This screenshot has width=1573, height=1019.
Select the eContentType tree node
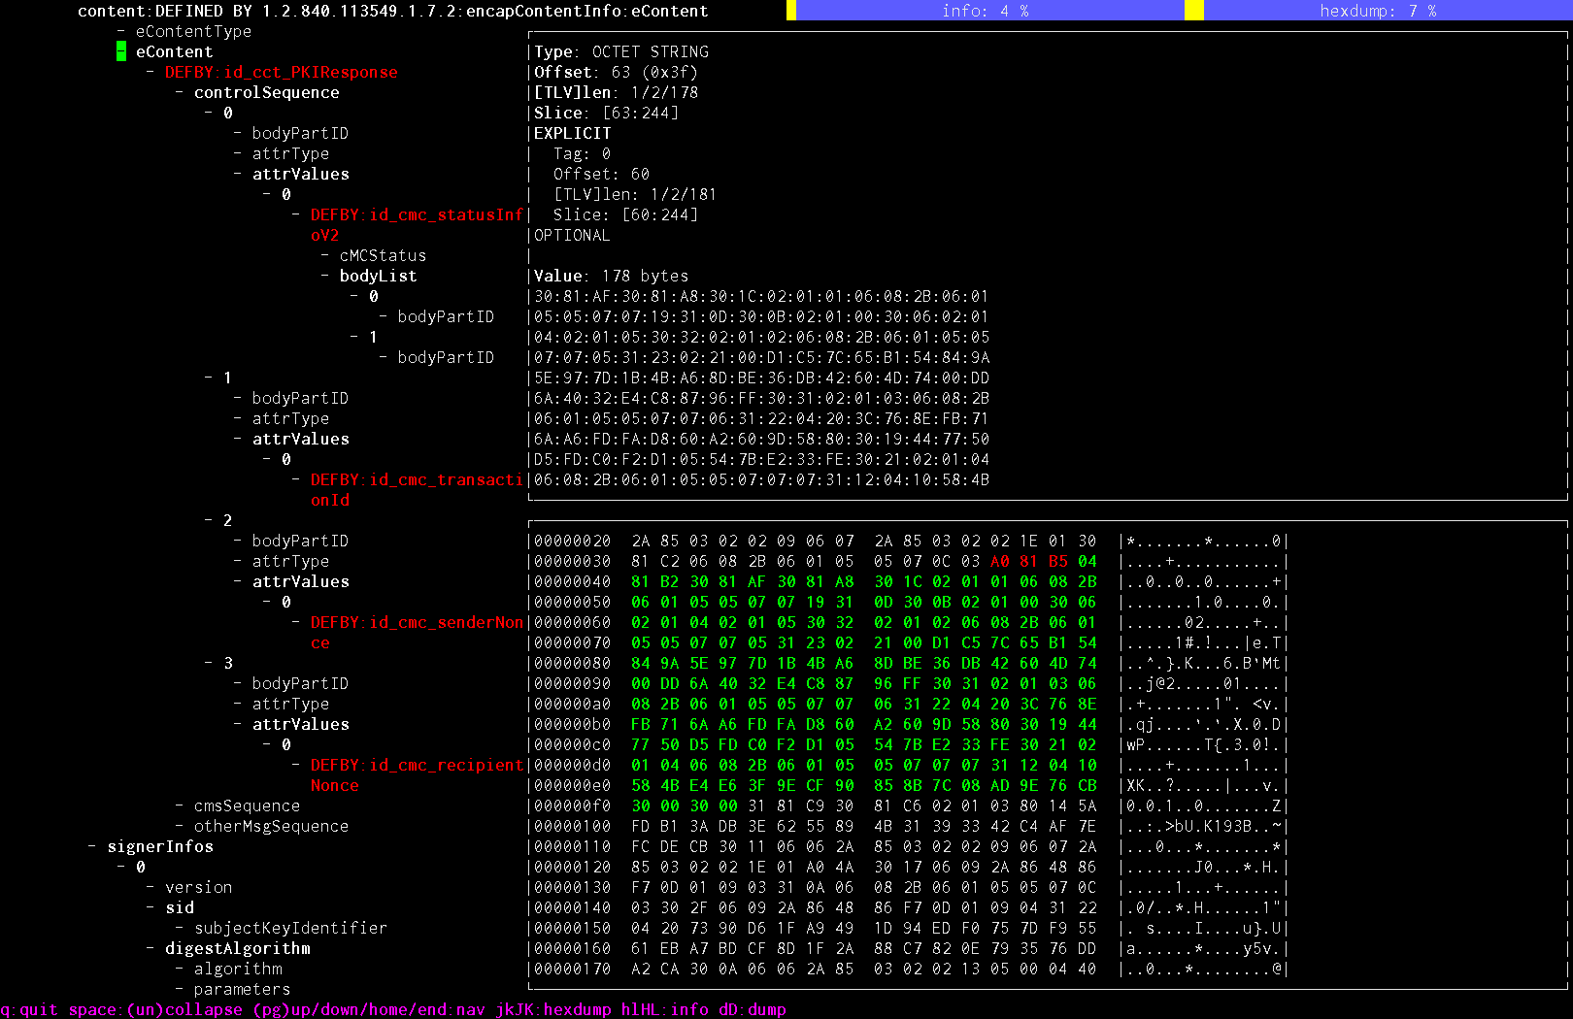[193, 31]
